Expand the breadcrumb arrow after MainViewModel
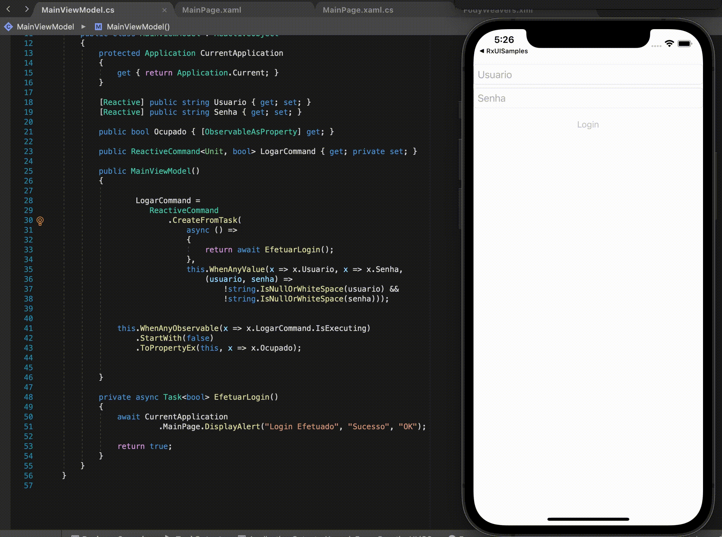Image resolution: width=722 pixels, height=537 pixels. coord(83,27)
